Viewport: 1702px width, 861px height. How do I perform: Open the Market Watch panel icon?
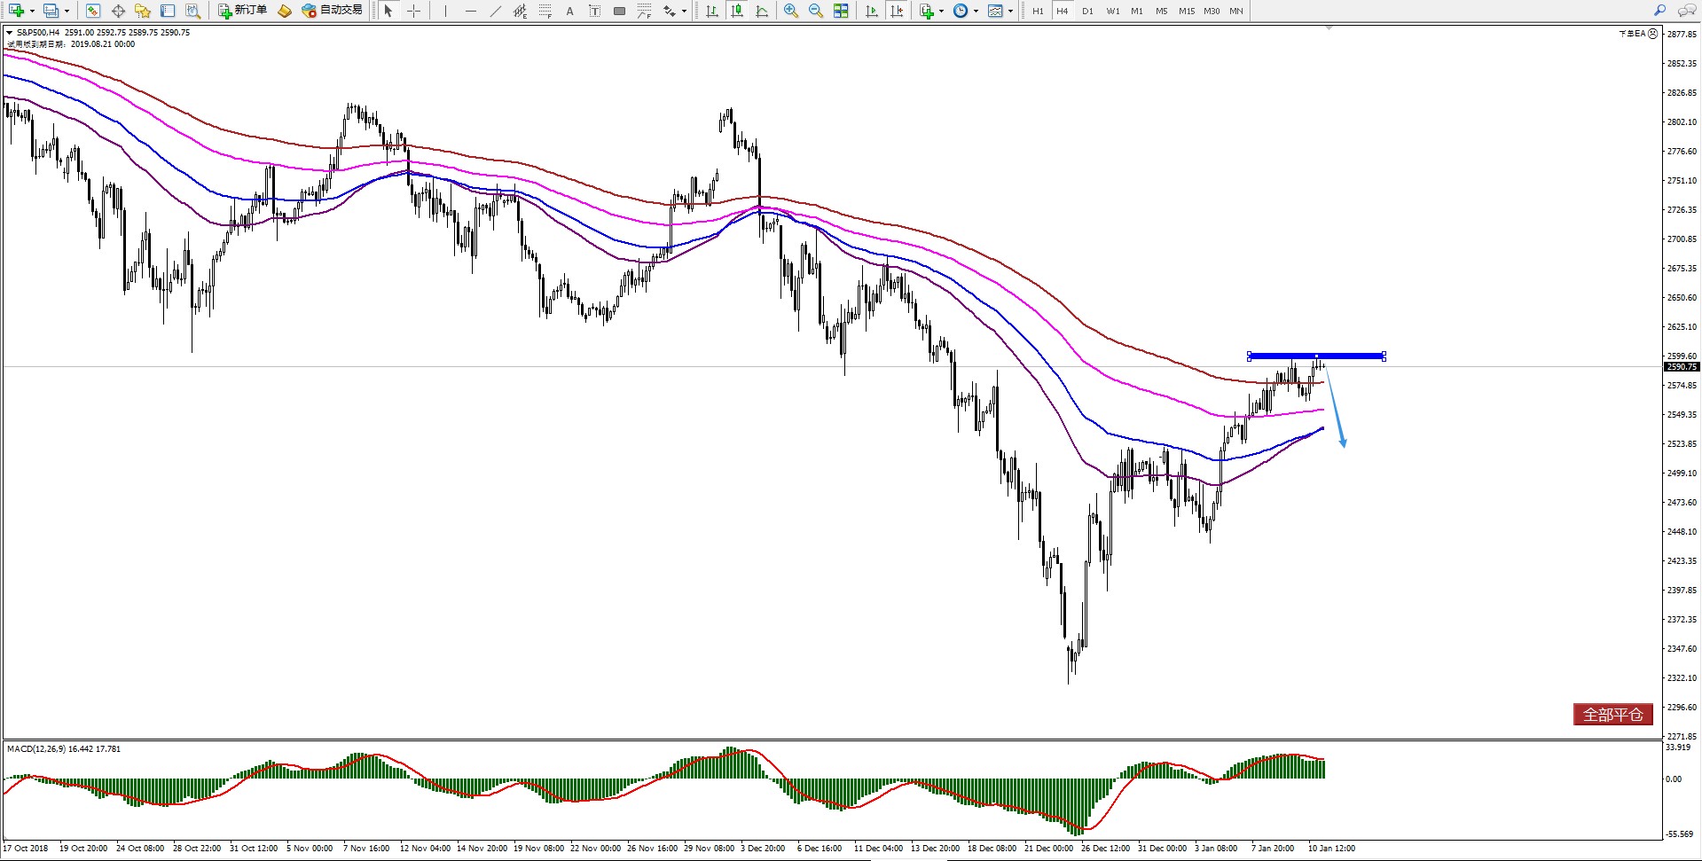93,11
